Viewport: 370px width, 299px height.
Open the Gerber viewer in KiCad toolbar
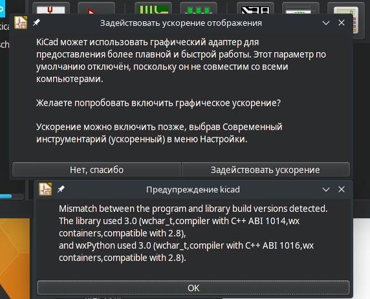click(x=256, y=8)
